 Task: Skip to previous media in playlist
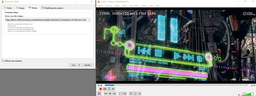click(106, 93)
